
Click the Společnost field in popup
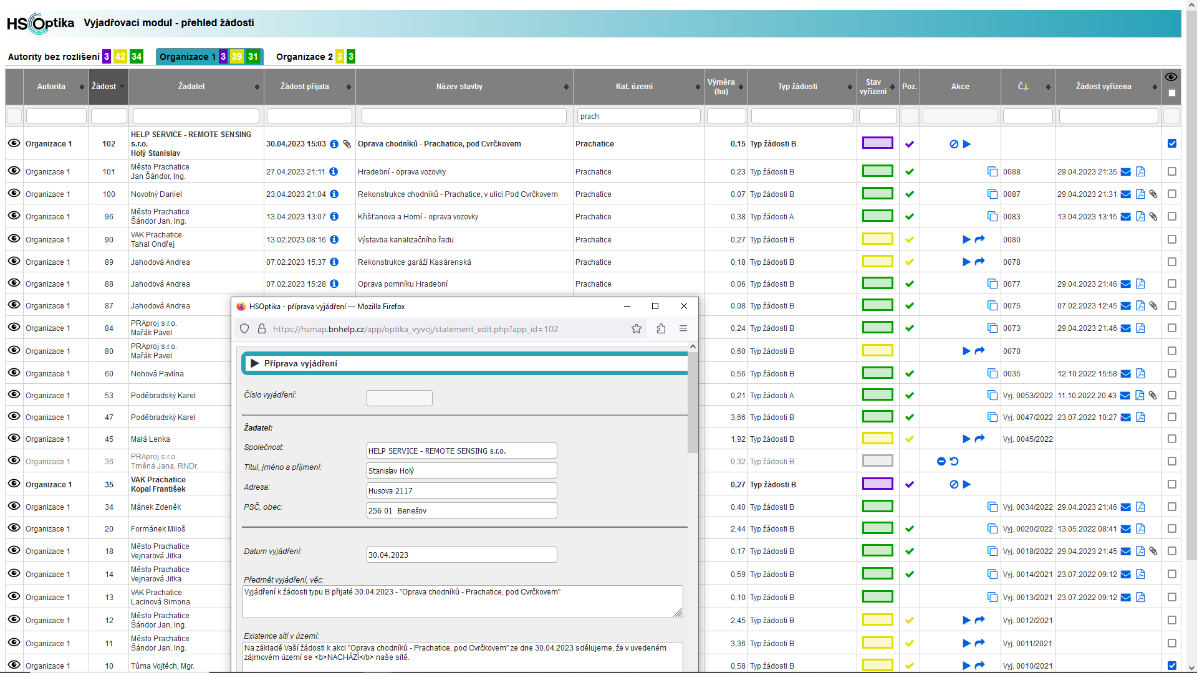tap(462, 451)
